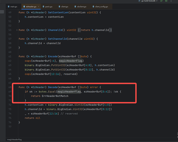
Task: Click the Go icon beside go build testodb
Action: 139,1
